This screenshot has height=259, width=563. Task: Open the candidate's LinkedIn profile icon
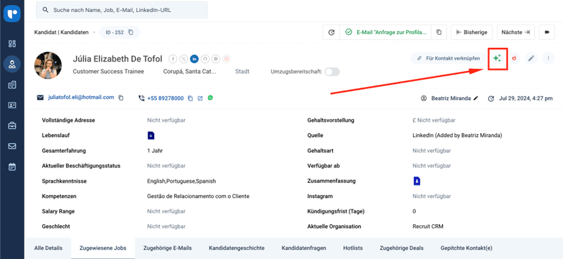194,59
